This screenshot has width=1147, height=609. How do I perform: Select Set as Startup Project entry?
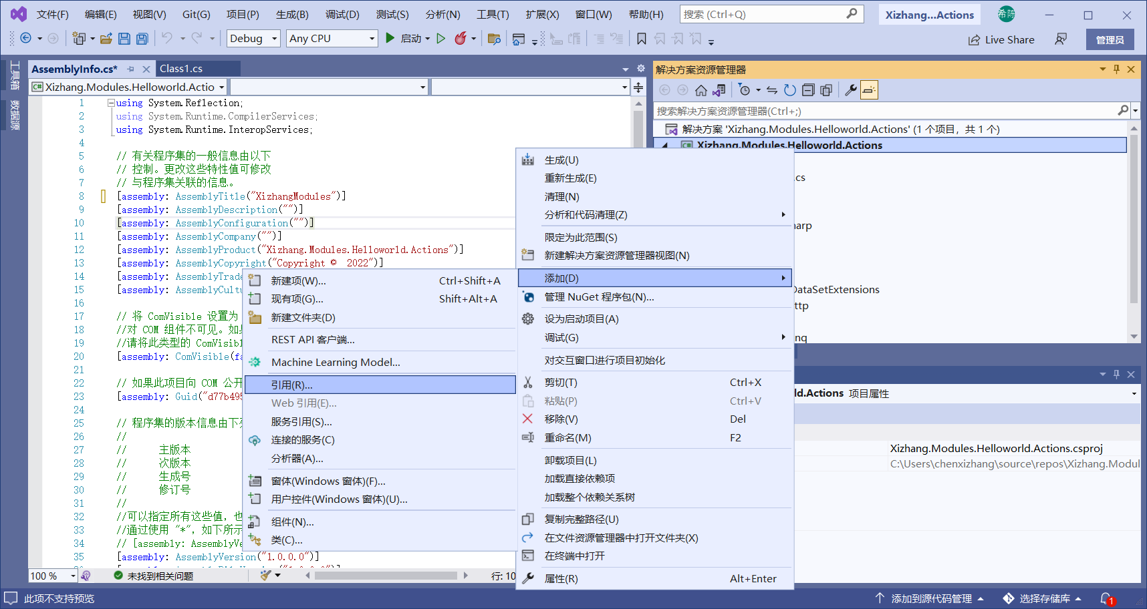click(655, 319)
